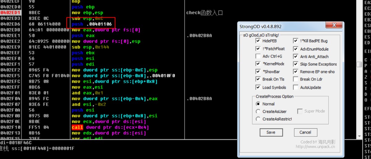Screen dimensions: 371x159
Task: Uncheck the AdvEnumModule checkbox
Action: coord(296,49)
